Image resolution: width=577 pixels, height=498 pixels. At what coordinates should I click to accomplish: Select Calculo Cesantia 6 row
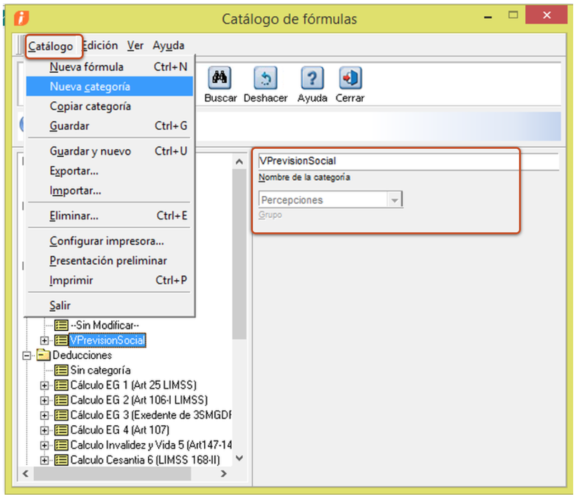pos(145,460)
